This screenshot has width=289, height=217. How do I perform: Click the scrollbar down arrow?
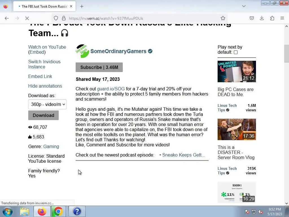286,203
